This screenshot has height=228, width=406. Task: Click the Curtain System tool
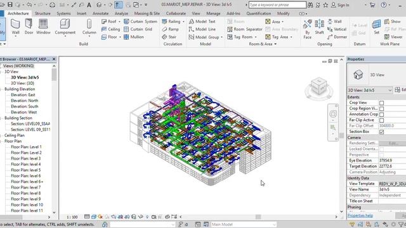pyautogui.click(x=140, y=22)
